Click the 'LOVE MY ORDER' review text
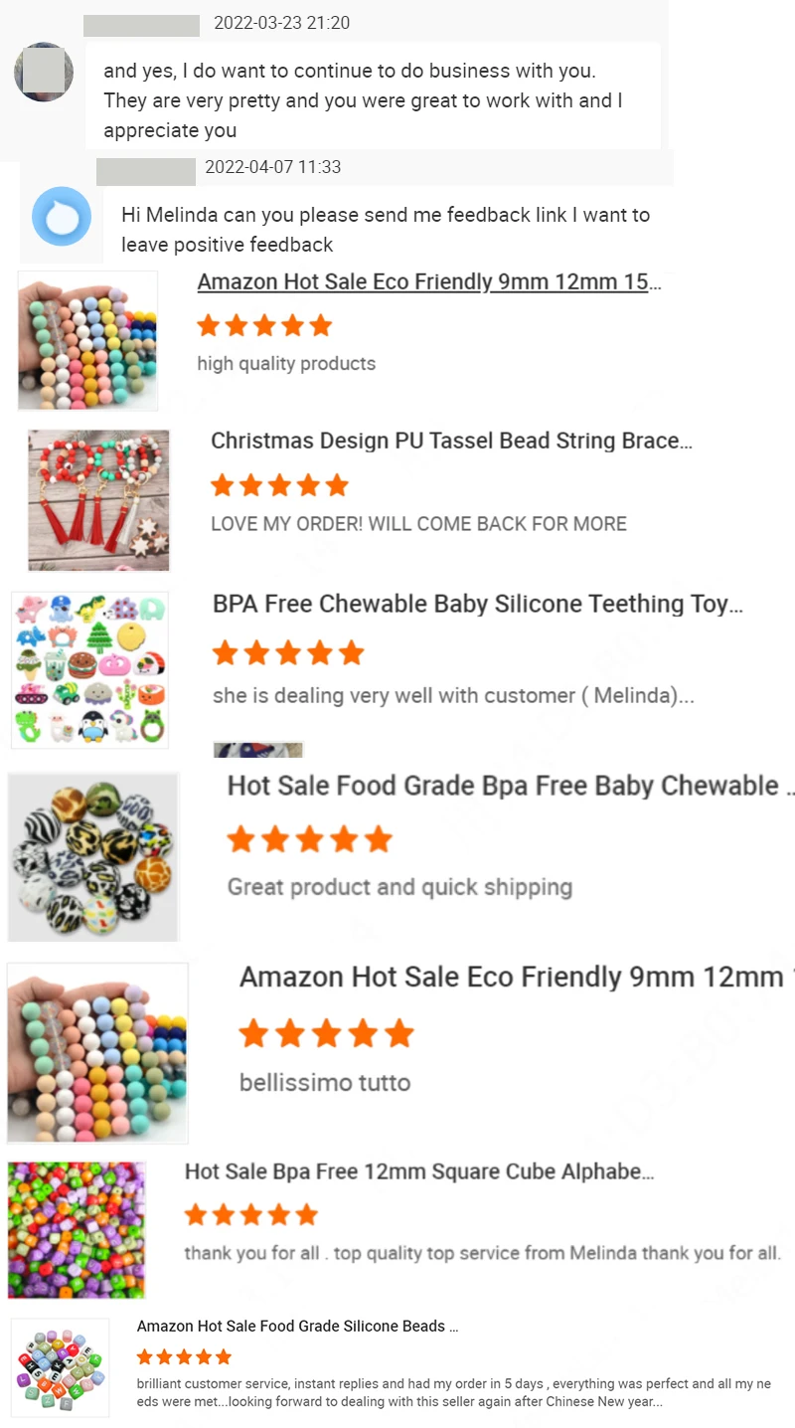This screenshot has height=1428, width=795. click(418, 523)
